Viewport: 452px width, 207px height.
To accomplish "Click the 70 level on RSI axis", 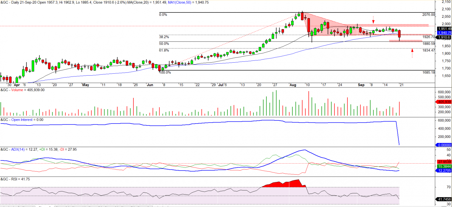I will [449, 187].
